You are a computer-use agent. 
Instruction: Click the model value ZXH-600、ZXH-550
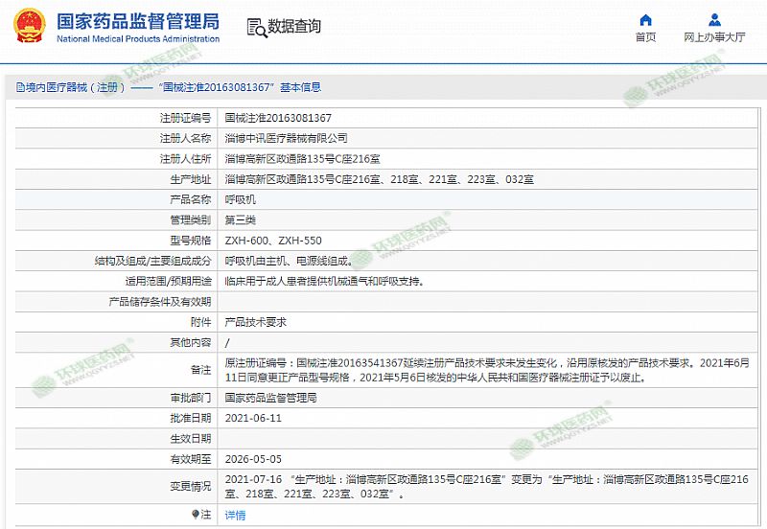[272, 241]
